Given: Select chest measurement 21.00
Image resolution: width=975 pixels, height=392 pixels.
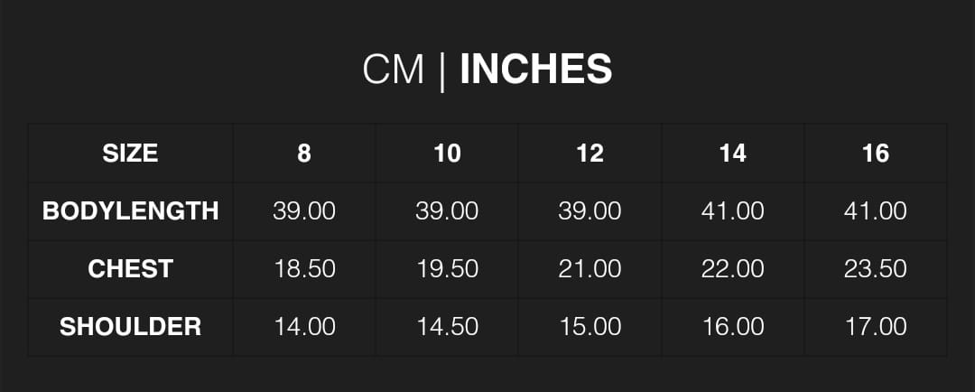Looking at the screenshot, I should [590, 269].
